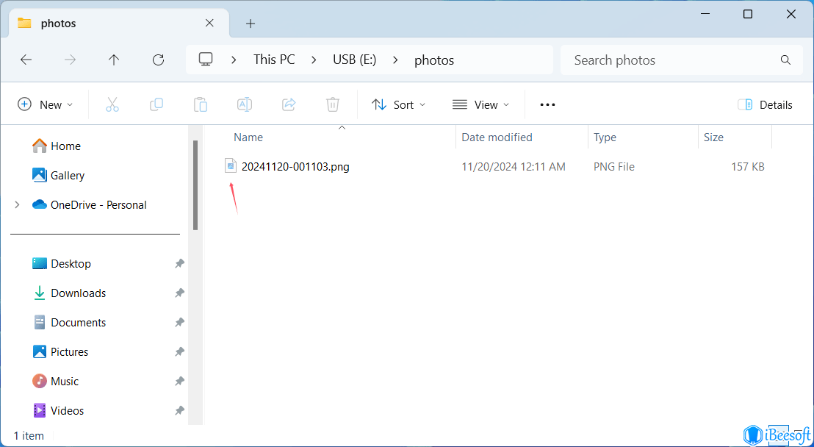Viewport: 814px width, 447px height.
Task: Copy files with the Copy toolbar icon
Action: [156, 104]
